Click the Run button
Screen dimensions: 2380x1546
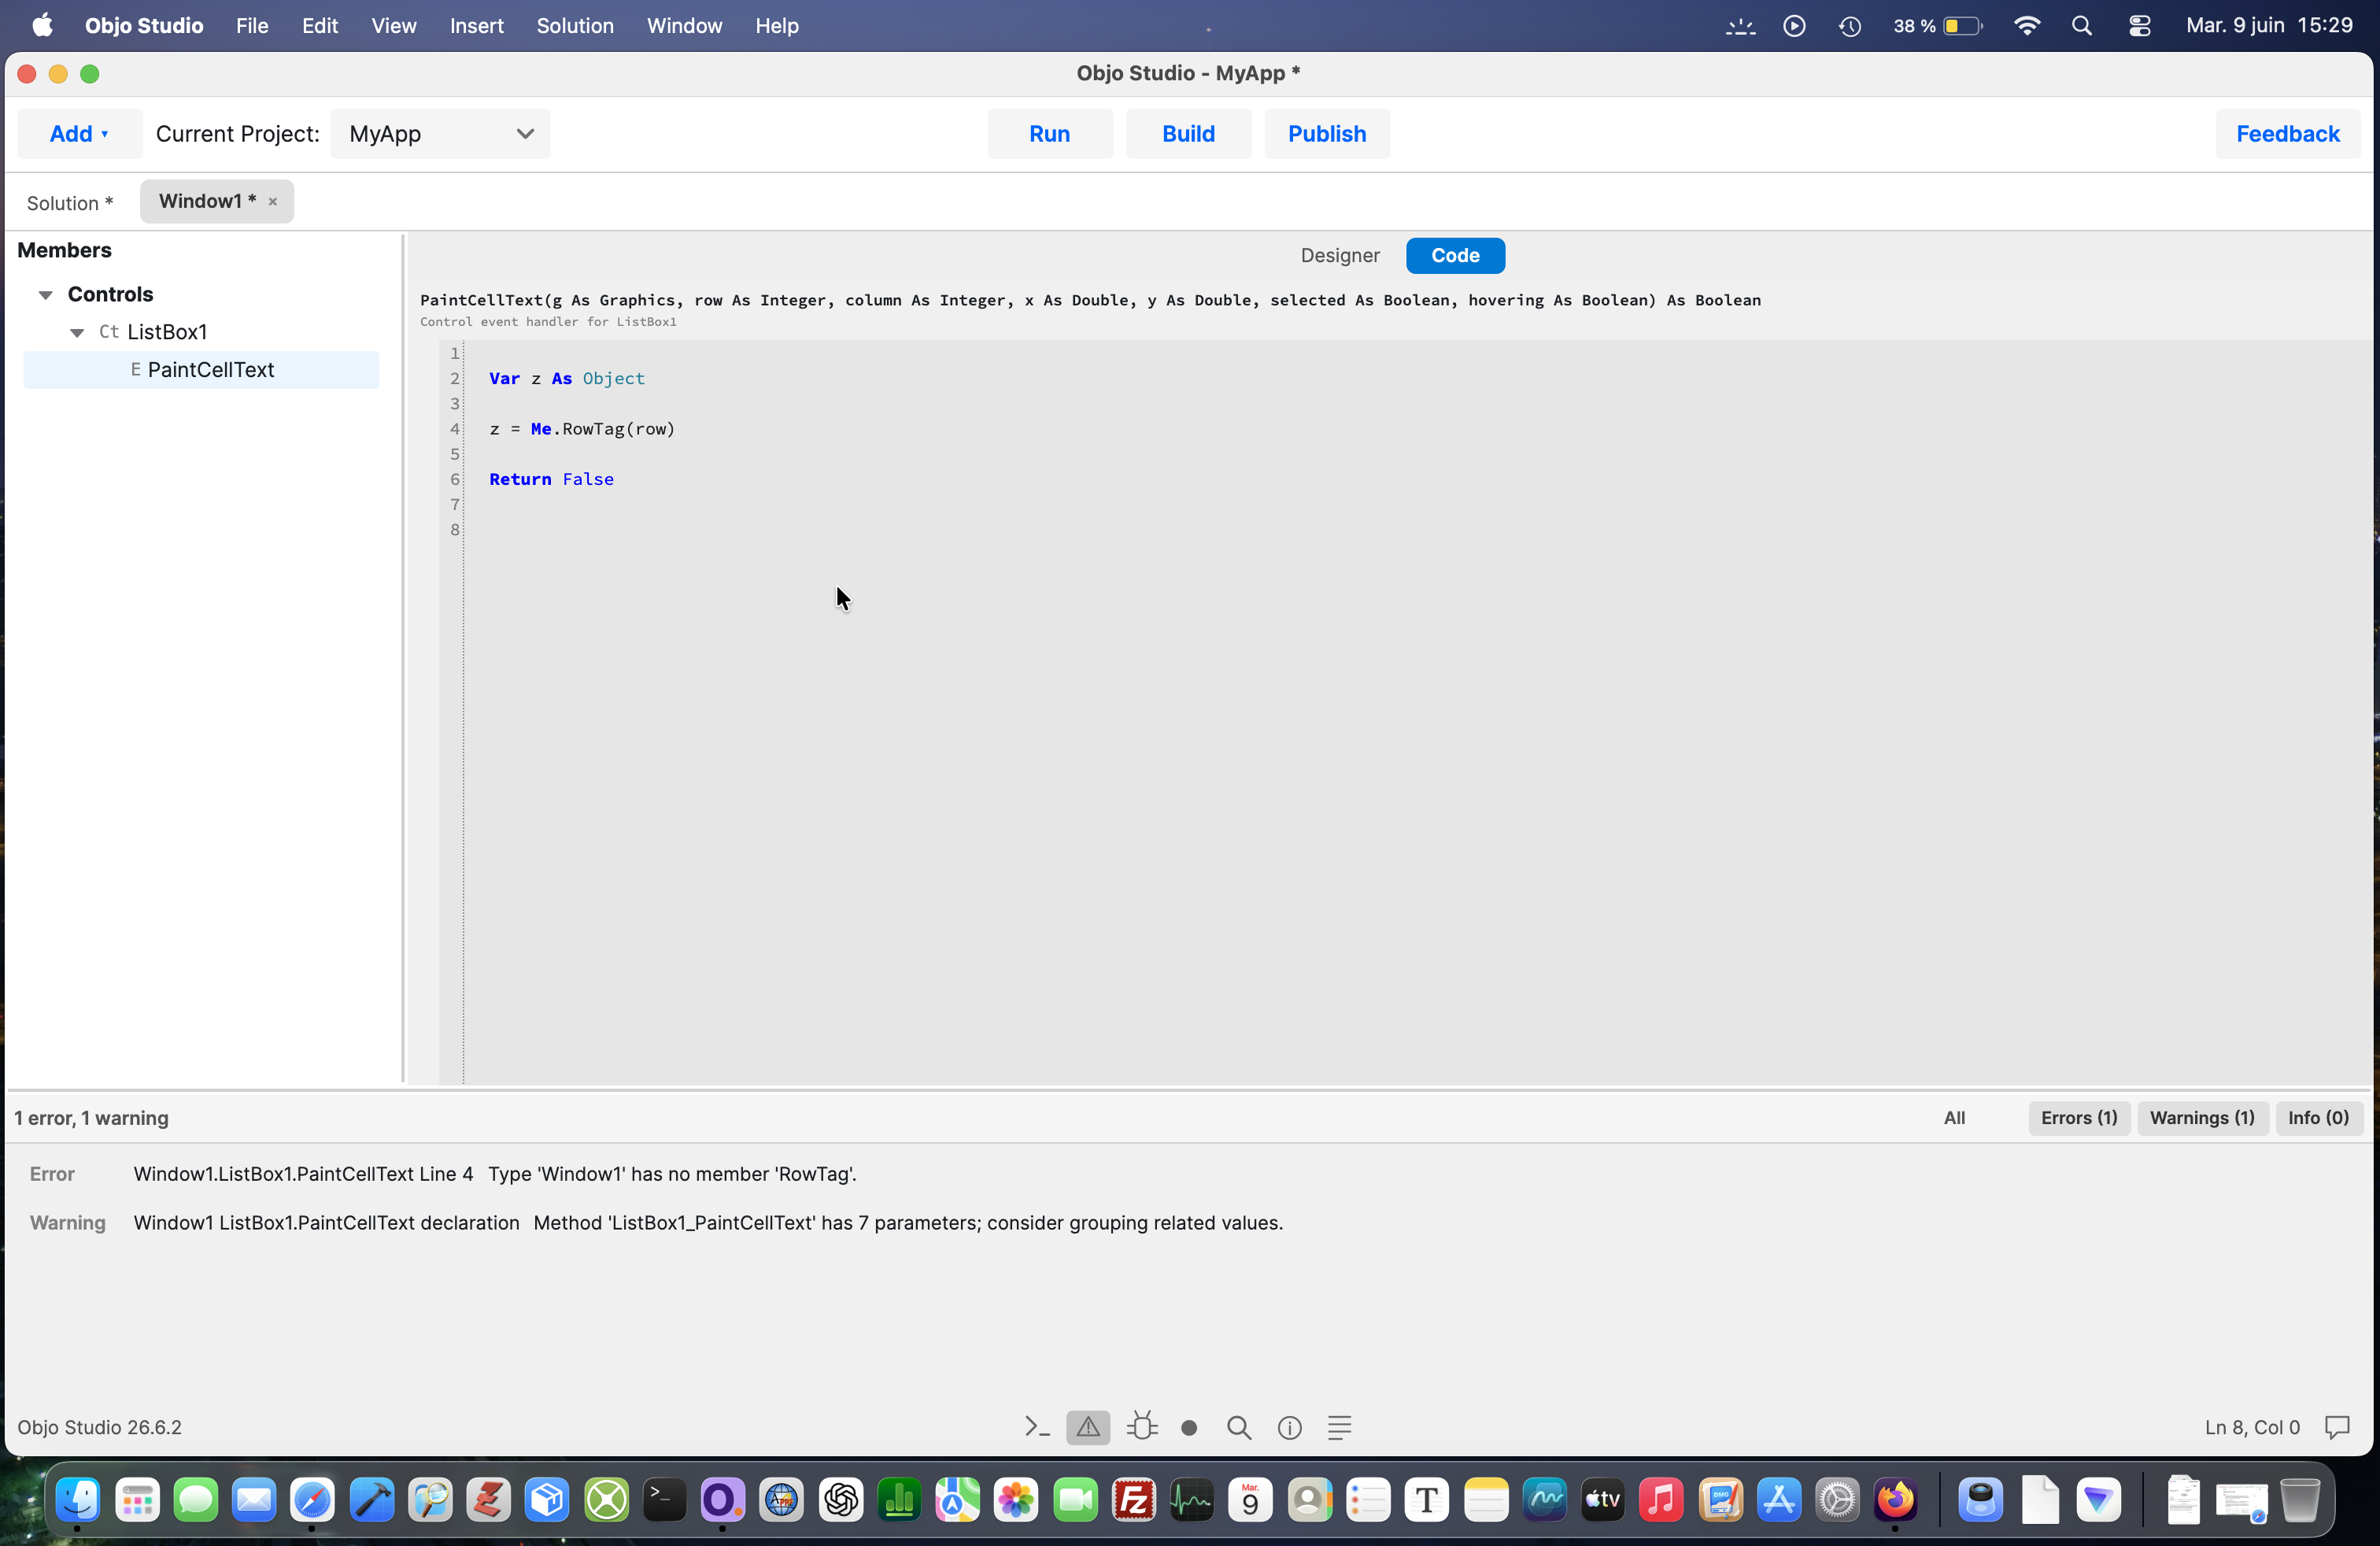click(1050, 134)
